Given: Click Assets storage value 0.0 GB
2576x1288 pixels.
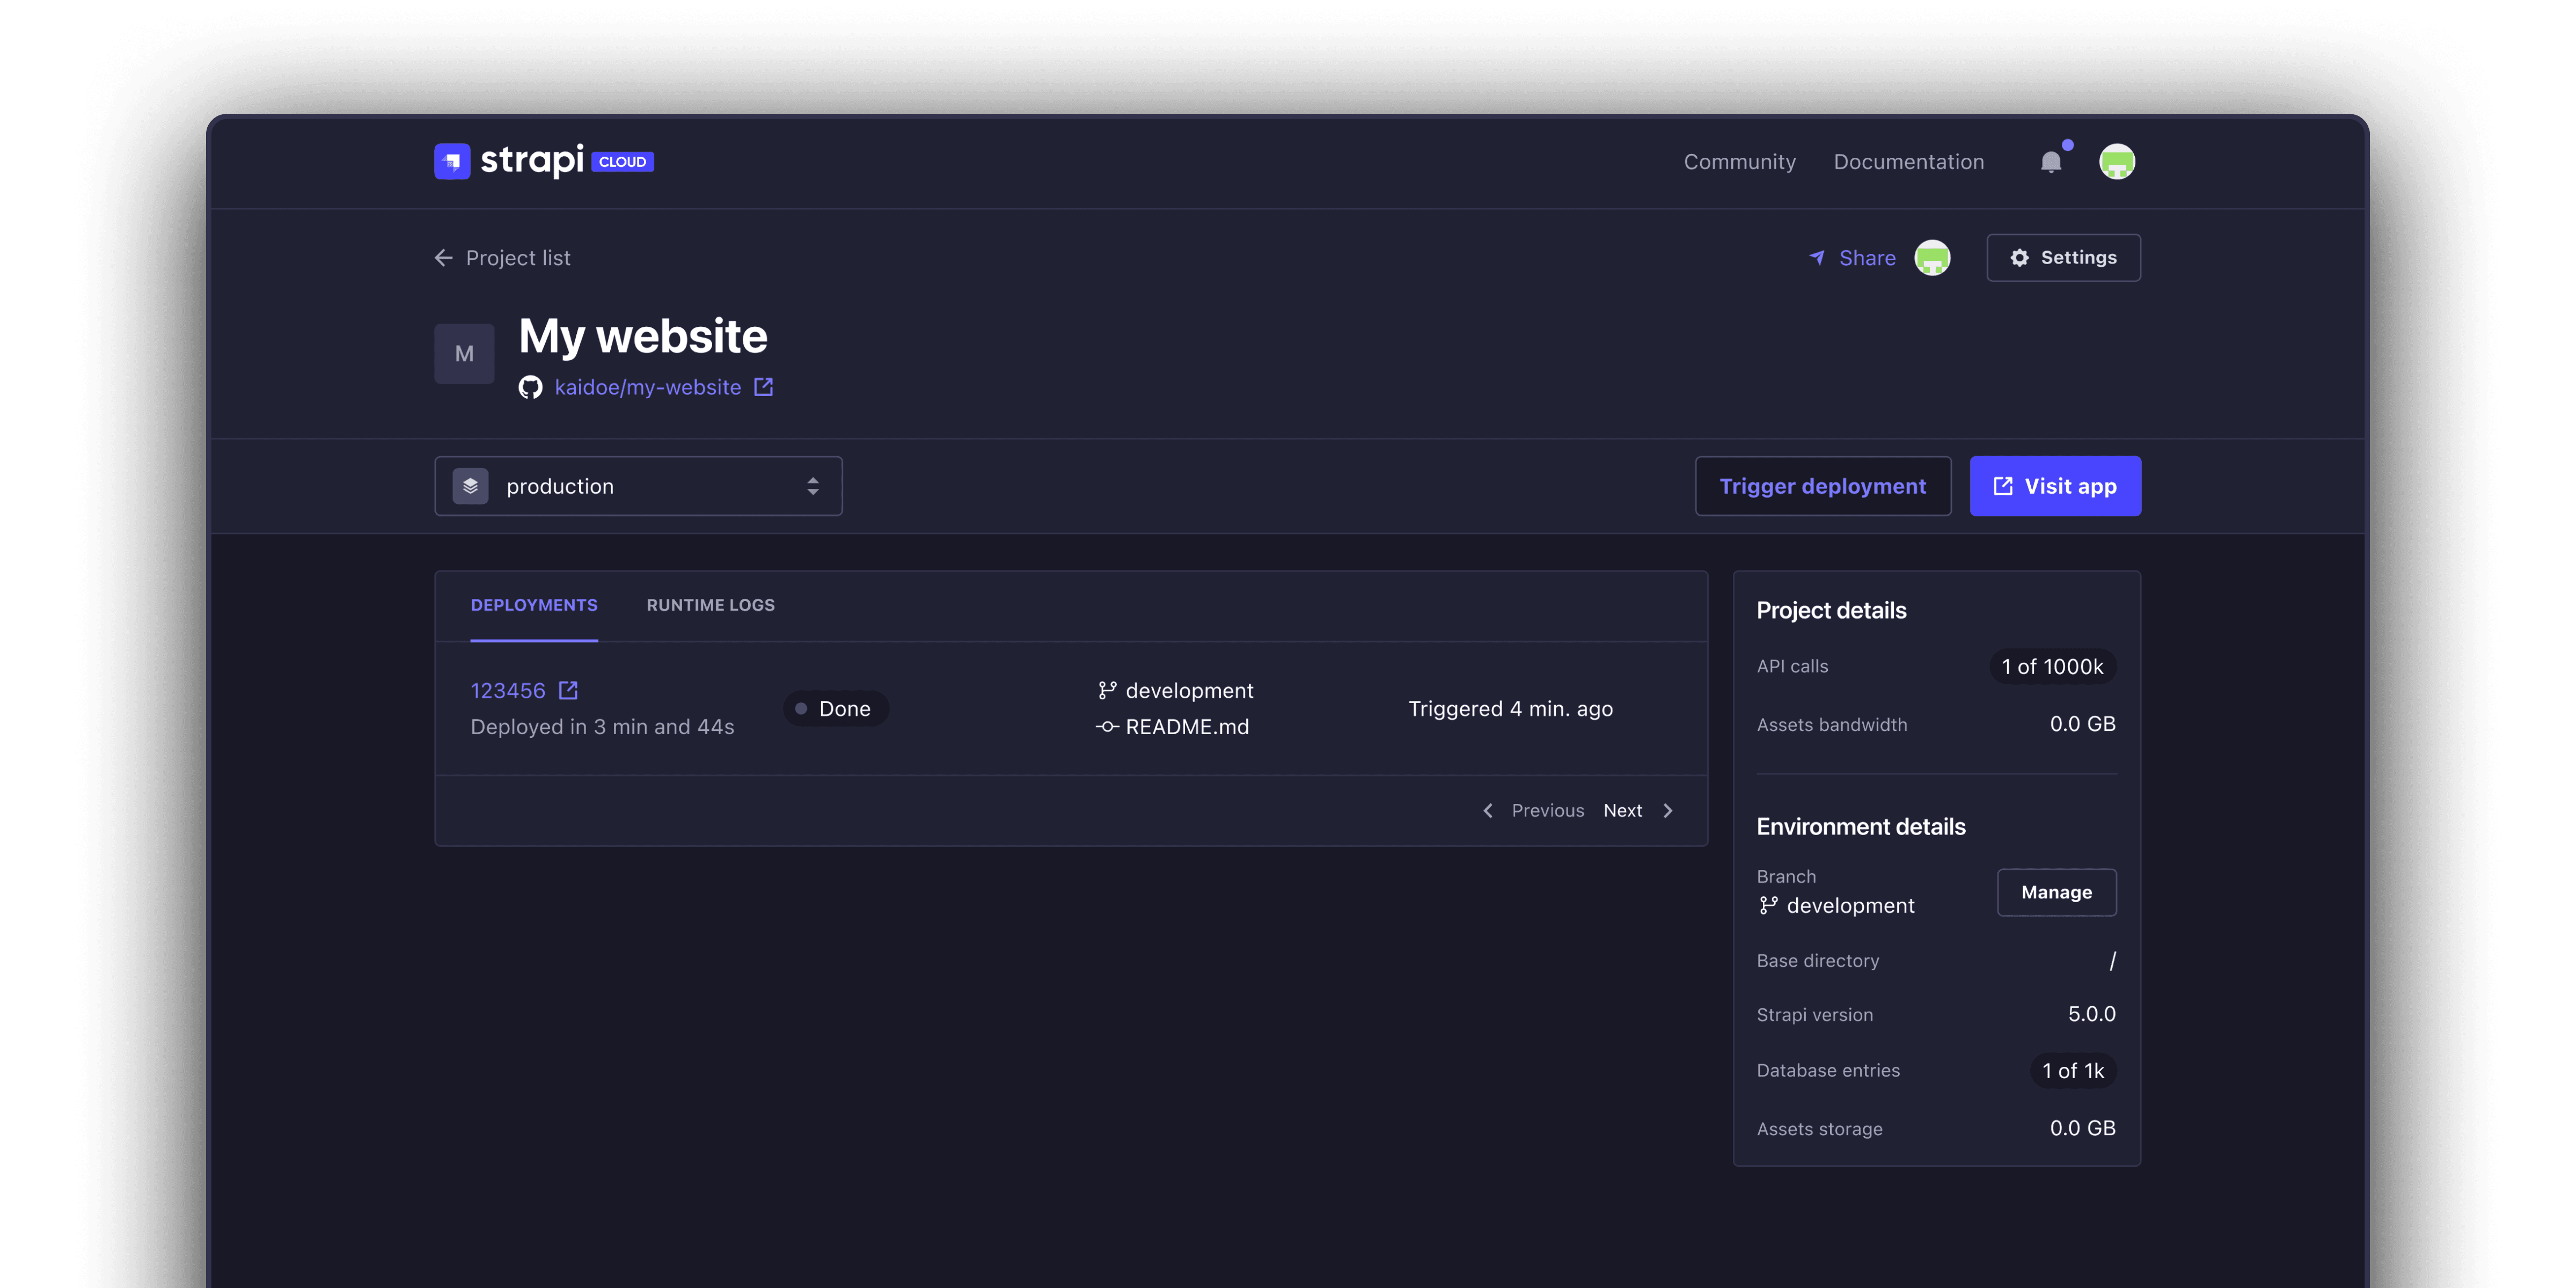Looking at the screenshot, I should point(2083,1128).
